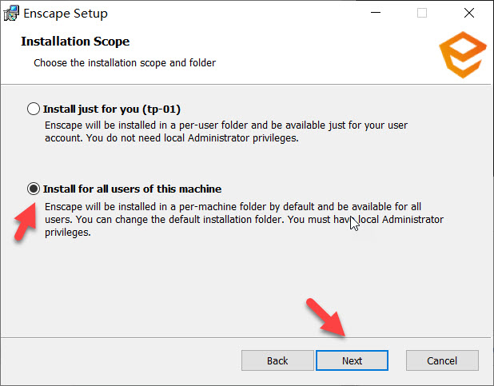The width and height of the screenshot is (494, 386).
Task: Click the per-machine folder description text
Action: (244, 219)
